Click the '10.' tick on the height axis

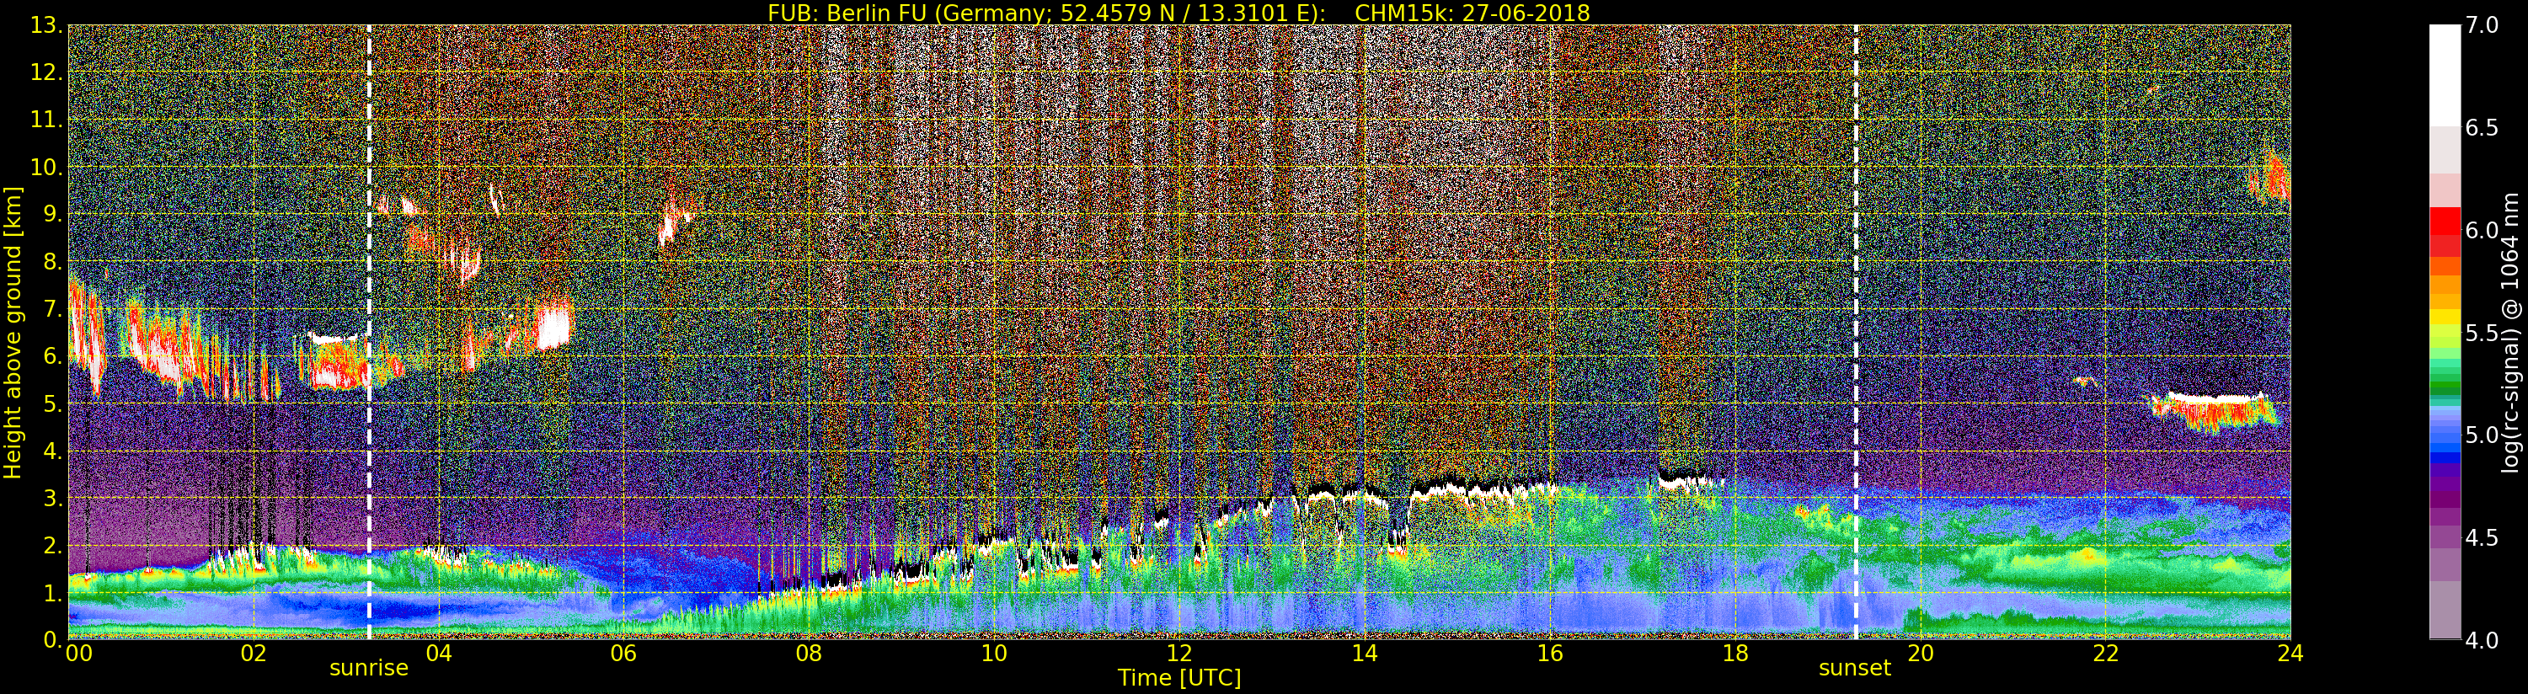(x=47, y=167)
